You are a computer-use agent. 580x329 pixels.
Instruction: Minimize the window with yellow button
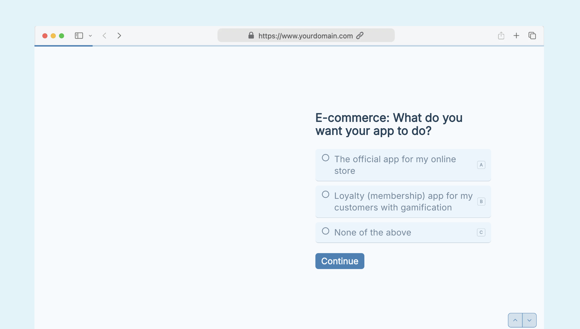(x=53, y=36)
